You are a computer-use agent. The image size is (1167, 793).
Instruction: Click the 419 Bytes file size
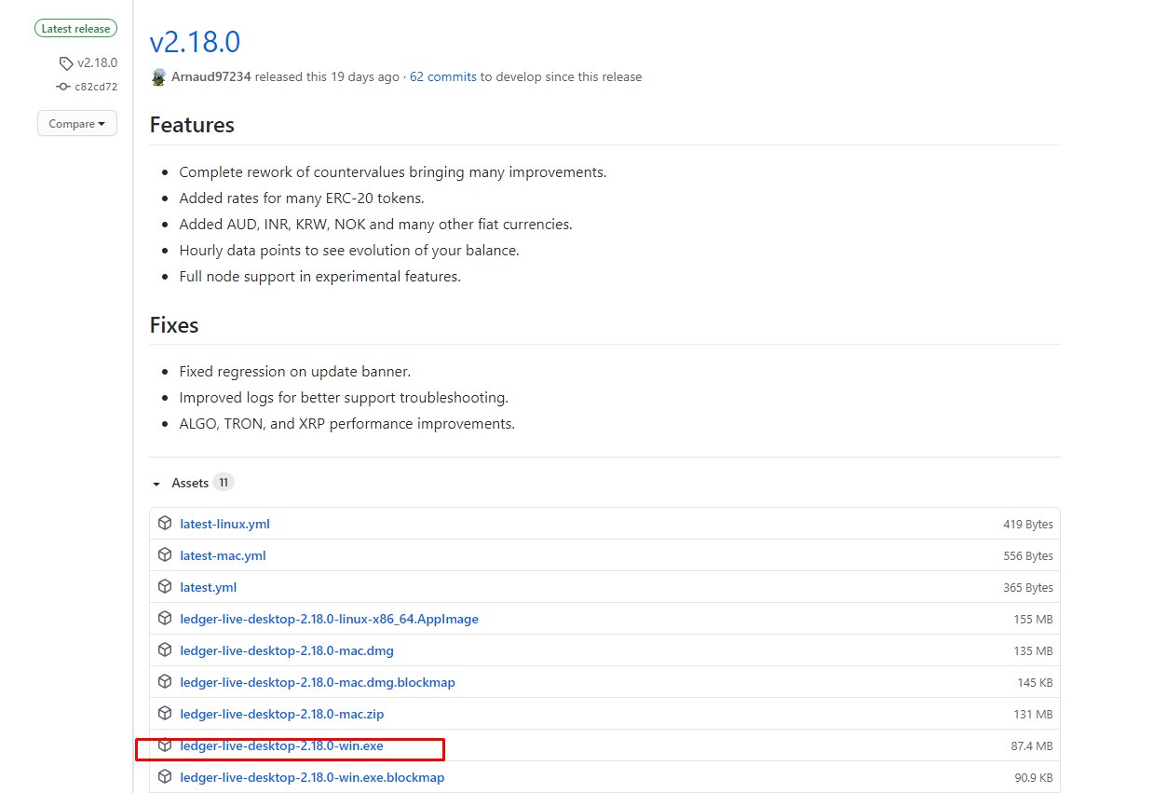(1028, 525)
